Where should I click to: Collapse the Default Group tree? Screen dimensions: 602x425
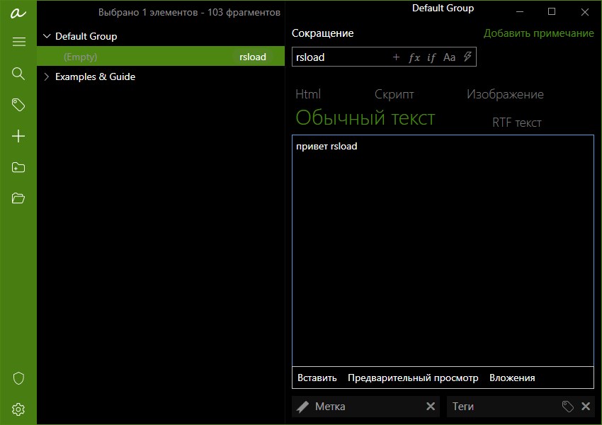tap(47, 36)
